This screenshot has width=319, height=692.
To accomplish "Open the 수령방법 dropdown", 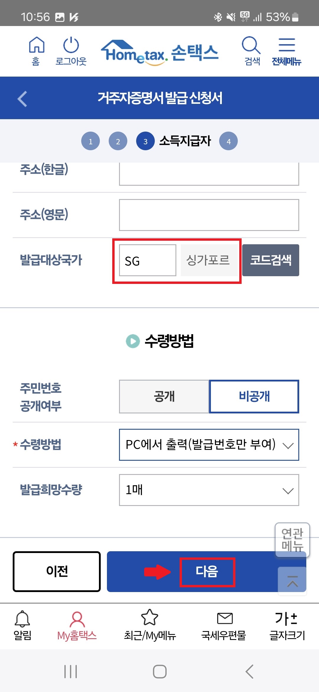I will [x=208, y=445].
